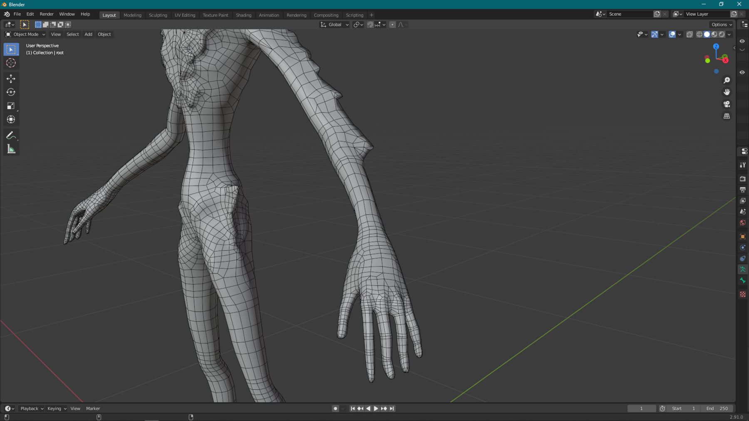The height and width of the screenshot is (421, 749).
Task: Select the Tweak tool at toolbar top
Action: 11,49
